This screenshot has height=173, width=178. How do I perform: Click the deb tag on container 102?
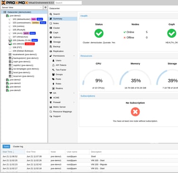pos(34,19)
